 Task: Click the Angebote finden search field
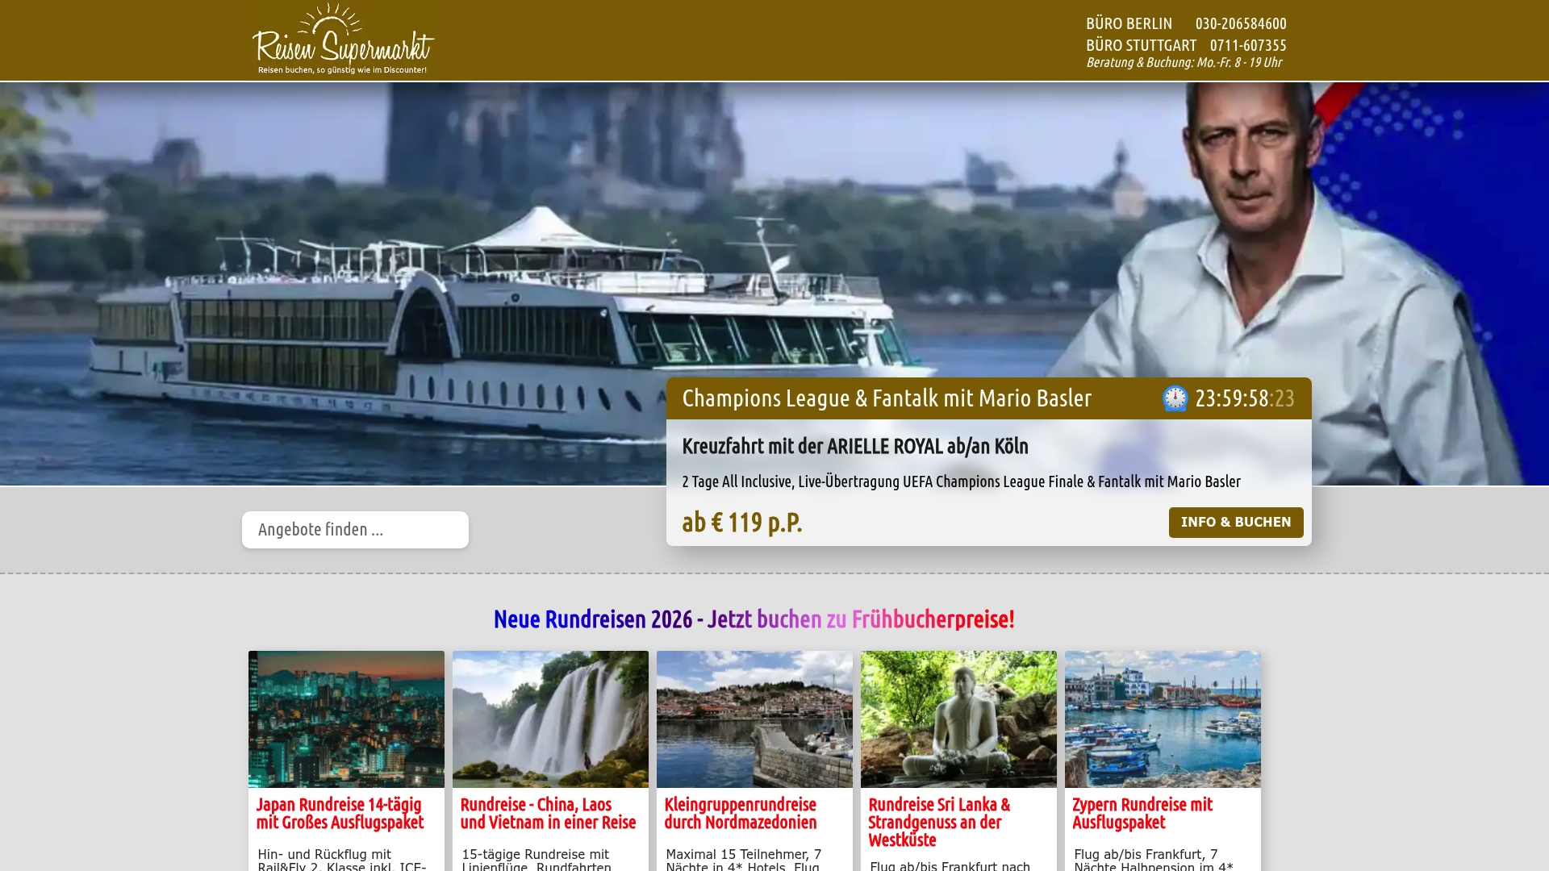click(355, 530)
